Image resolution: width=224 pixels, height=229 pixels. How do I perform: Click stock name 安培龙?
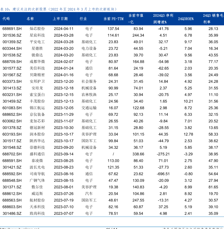tap(37, 88)
